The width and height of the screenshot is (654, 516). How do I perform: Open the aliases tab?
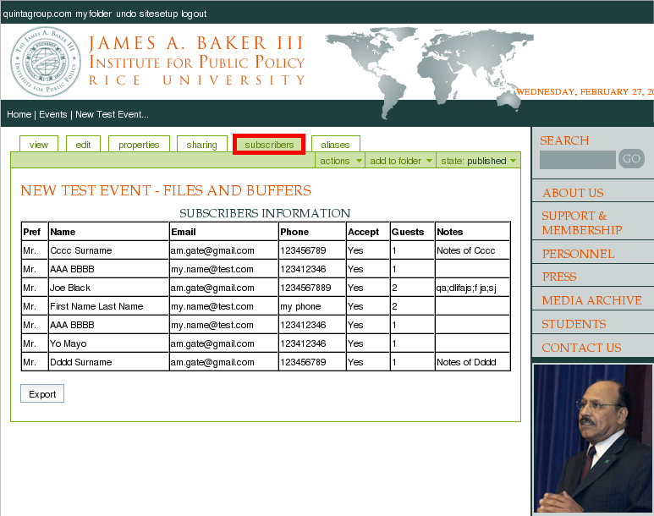coord(335,145)
